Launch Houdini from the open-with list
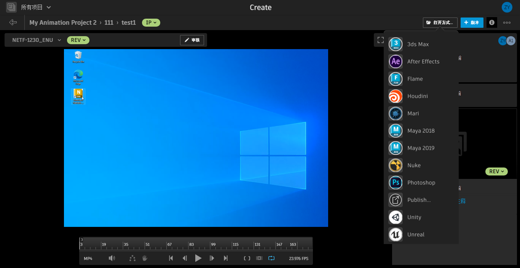 pos(421,96)
